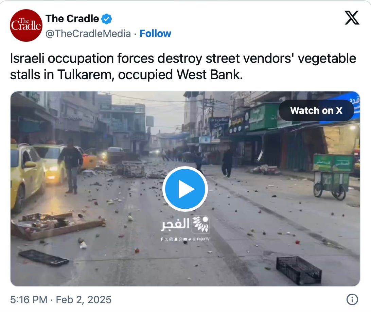Click the man standing beside the taxi

click(70, 166)
